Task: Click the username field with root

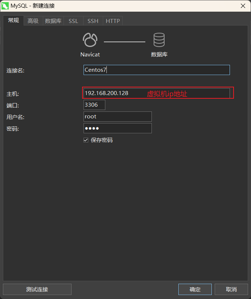Action: 117,117
